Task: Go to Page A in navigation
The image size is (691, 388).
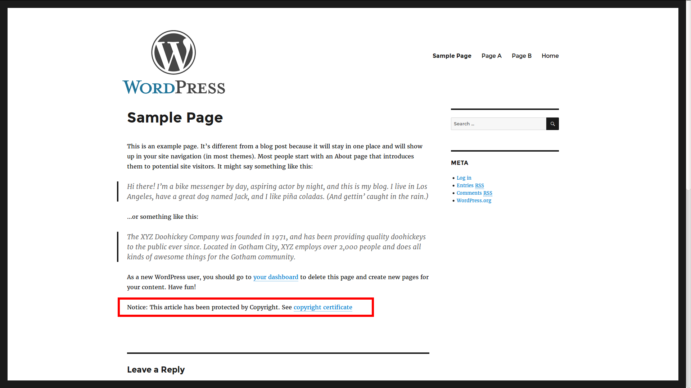Action: coord(491,56)
